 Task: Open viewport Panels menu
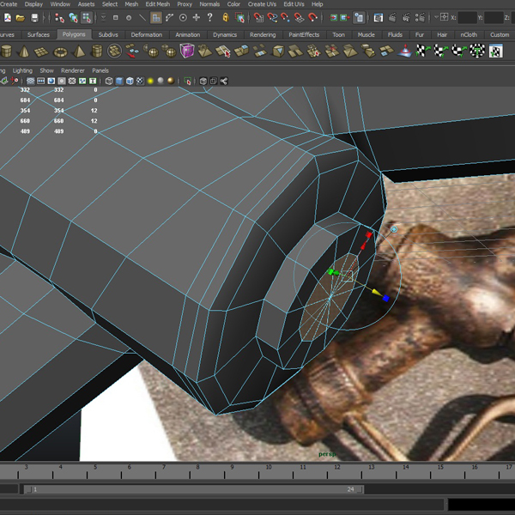pos(100,70)
